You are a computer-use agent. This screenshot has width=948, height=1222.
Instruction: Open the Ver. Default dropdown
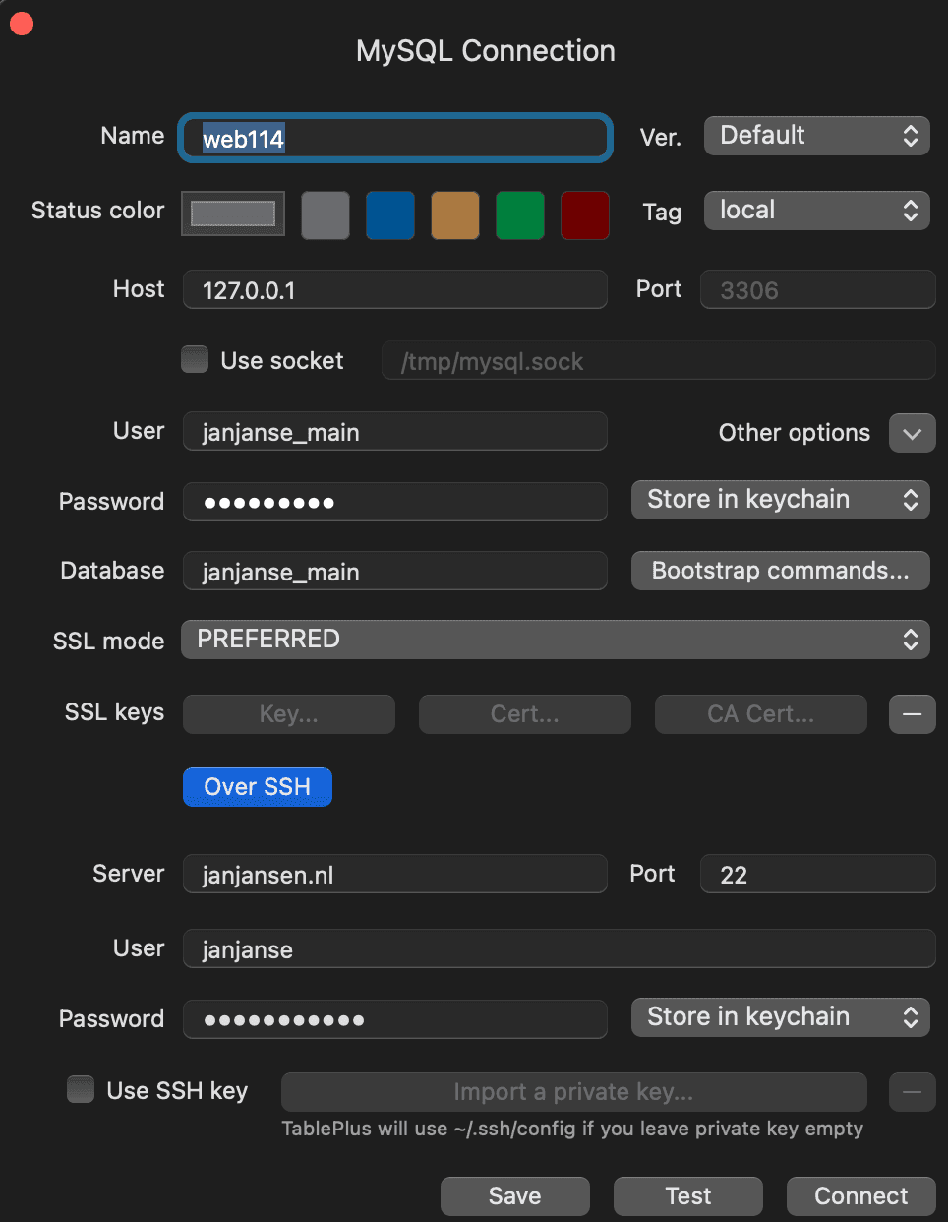click(x=816, y=136)
